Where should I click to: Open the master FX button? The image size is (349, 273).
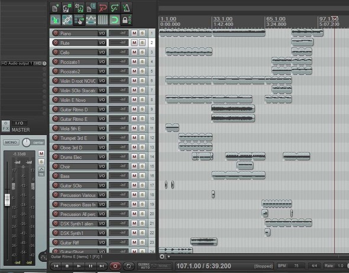5,129
